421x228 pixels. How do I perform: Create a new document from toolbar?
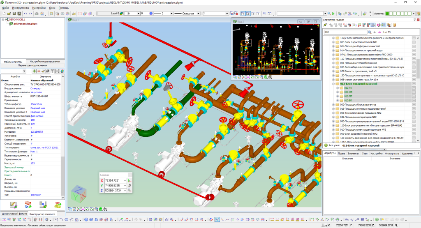coord(4,14)
